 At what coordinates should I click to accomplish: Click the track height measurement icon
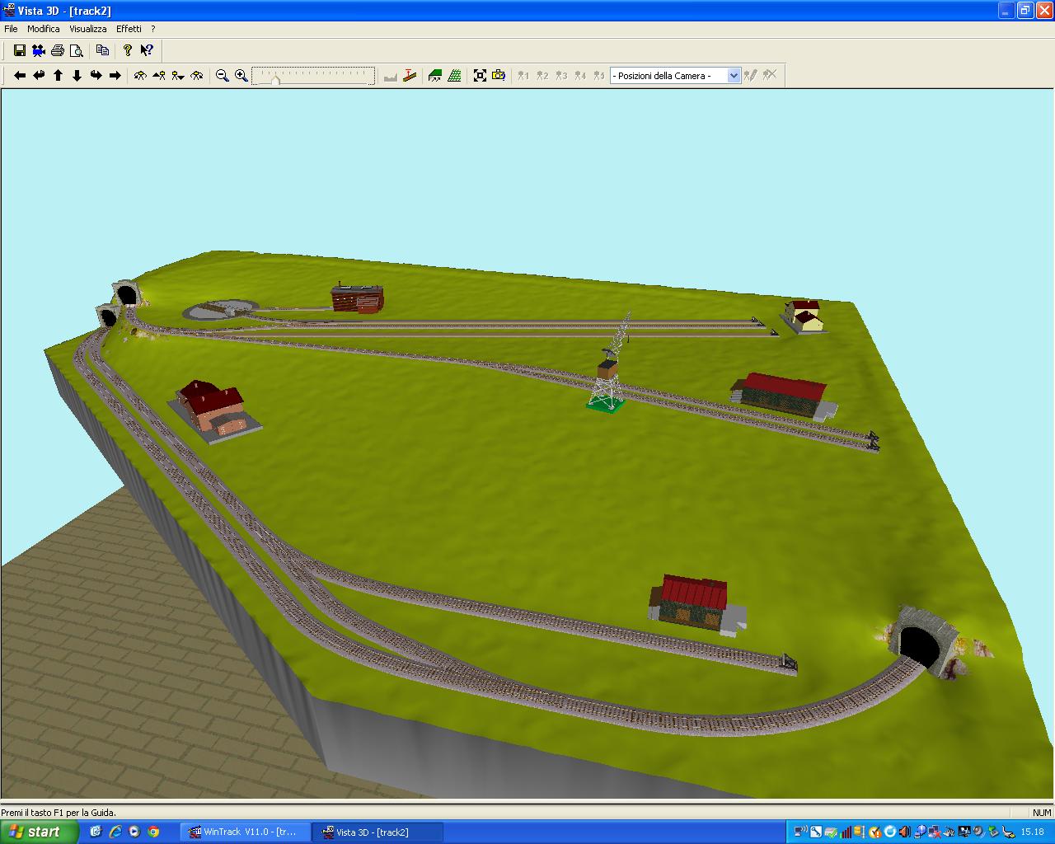(x=410, y=76)
